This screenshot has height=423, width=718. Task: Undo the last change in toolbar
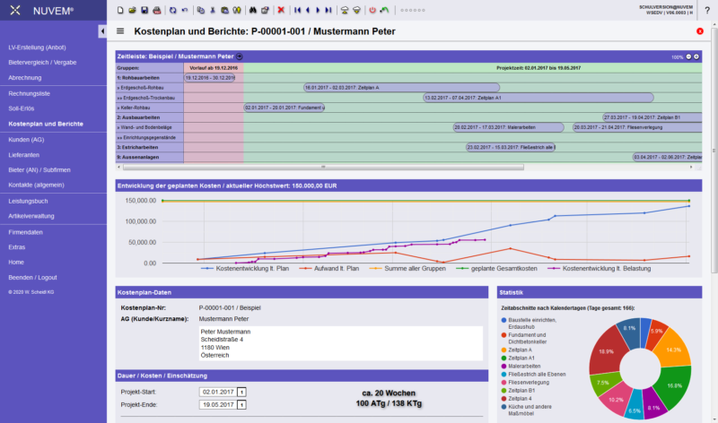click(185, 10)
